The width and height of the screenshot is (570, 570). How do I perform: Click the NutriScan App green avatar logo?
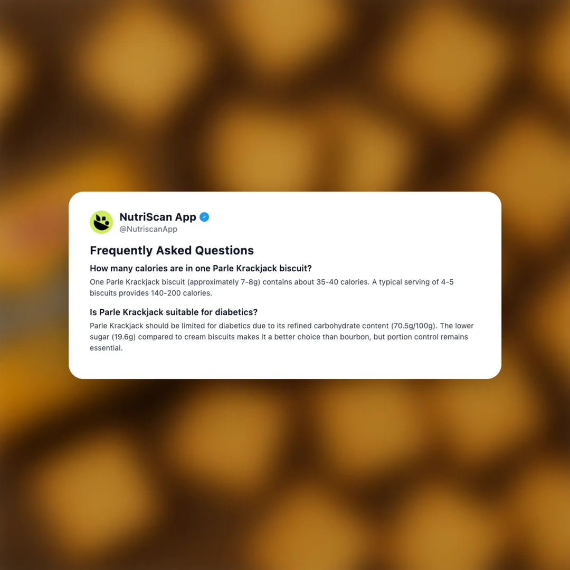[x=101, y=222]
